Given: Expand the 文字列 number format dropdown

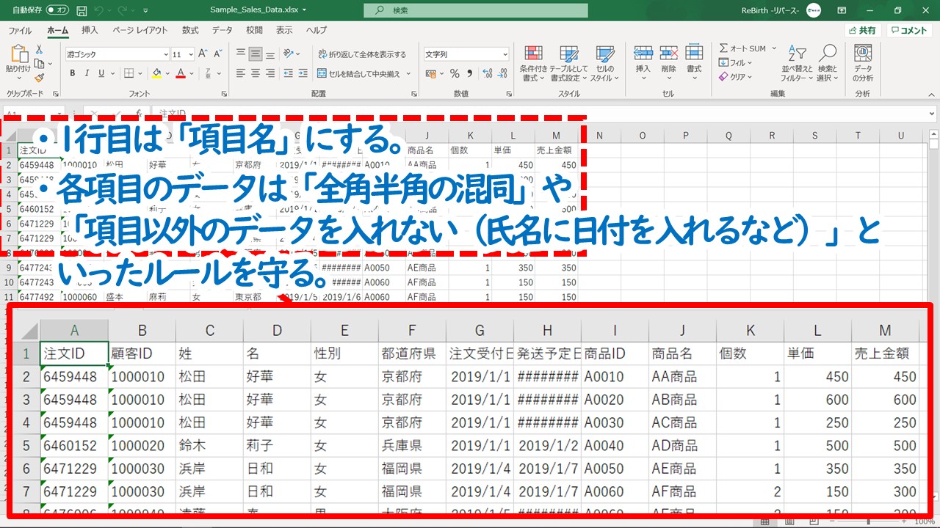Looking at the screenshot, I should (x=505, y=54).
